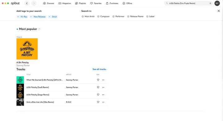Open the DC user profile avatar
This screenshot has width=223, height=121.
click(x=217, y=3)
